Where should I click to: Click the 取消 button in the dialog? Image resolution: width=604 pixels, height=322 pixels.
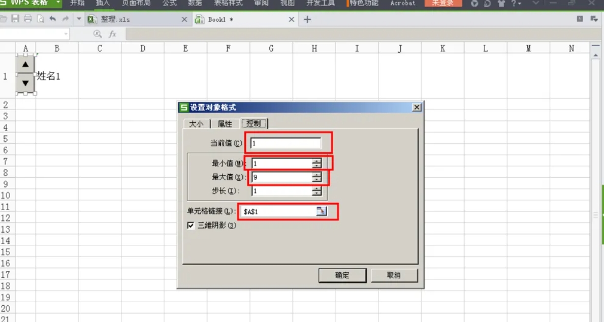(x=394, y=275)
